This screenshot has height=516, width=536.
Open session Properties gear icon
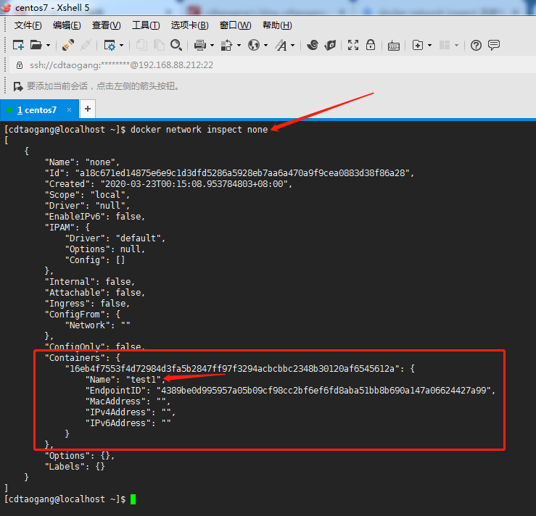110,45
